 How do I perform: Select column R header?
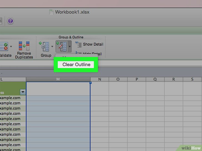[x=174, y=79]
